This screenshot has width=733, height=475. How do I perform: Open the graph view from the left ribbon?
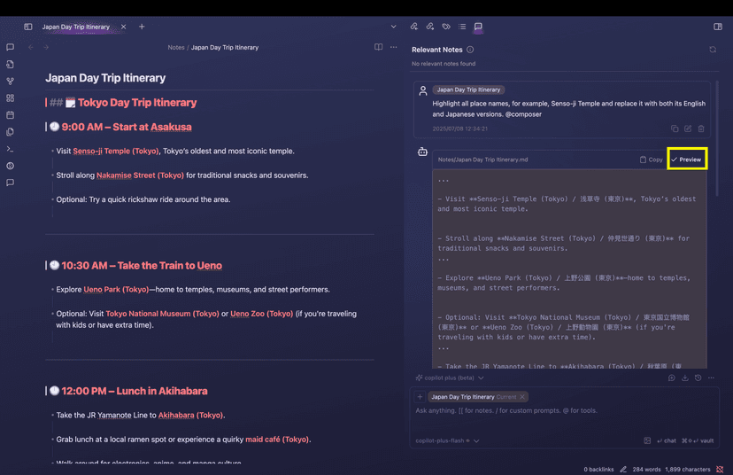click(x=11, y=81)
